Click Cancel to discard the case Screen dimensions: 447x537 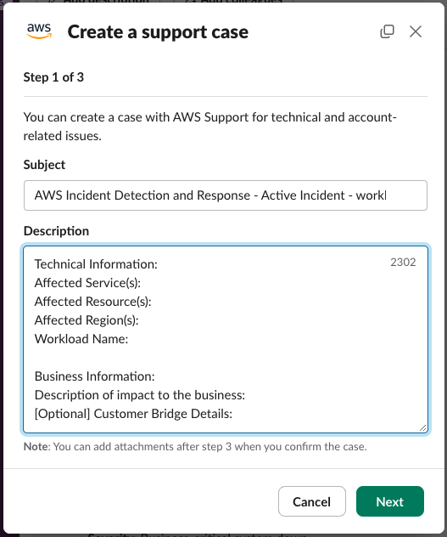tap(312, 501)
